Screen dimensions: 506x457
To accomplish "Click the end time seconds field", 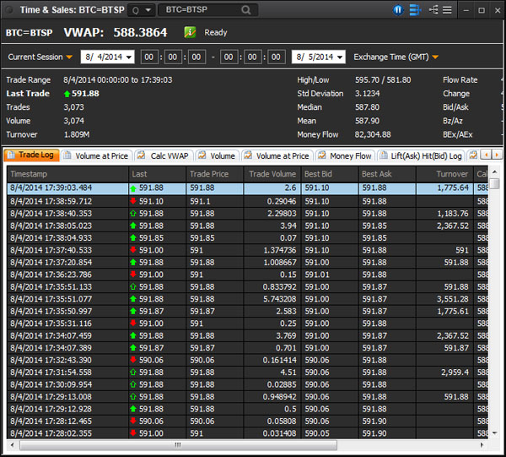I will (276, 57).
